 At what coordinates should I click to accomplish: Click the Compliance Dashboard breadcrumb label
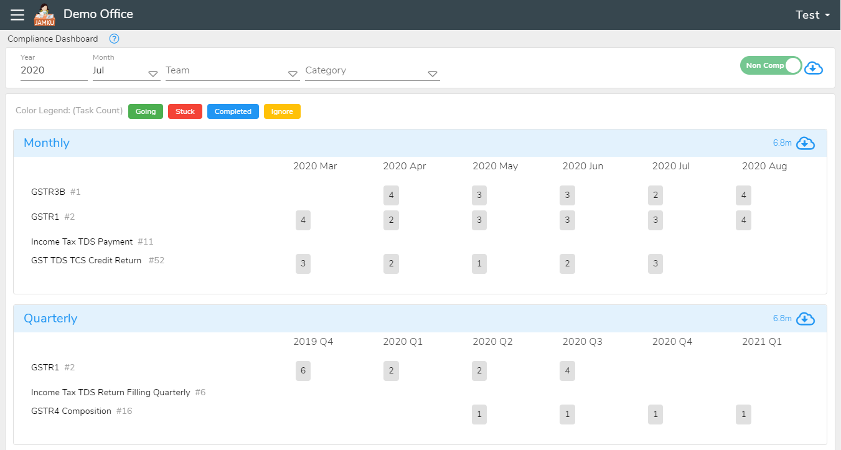(x=52, y=39)
